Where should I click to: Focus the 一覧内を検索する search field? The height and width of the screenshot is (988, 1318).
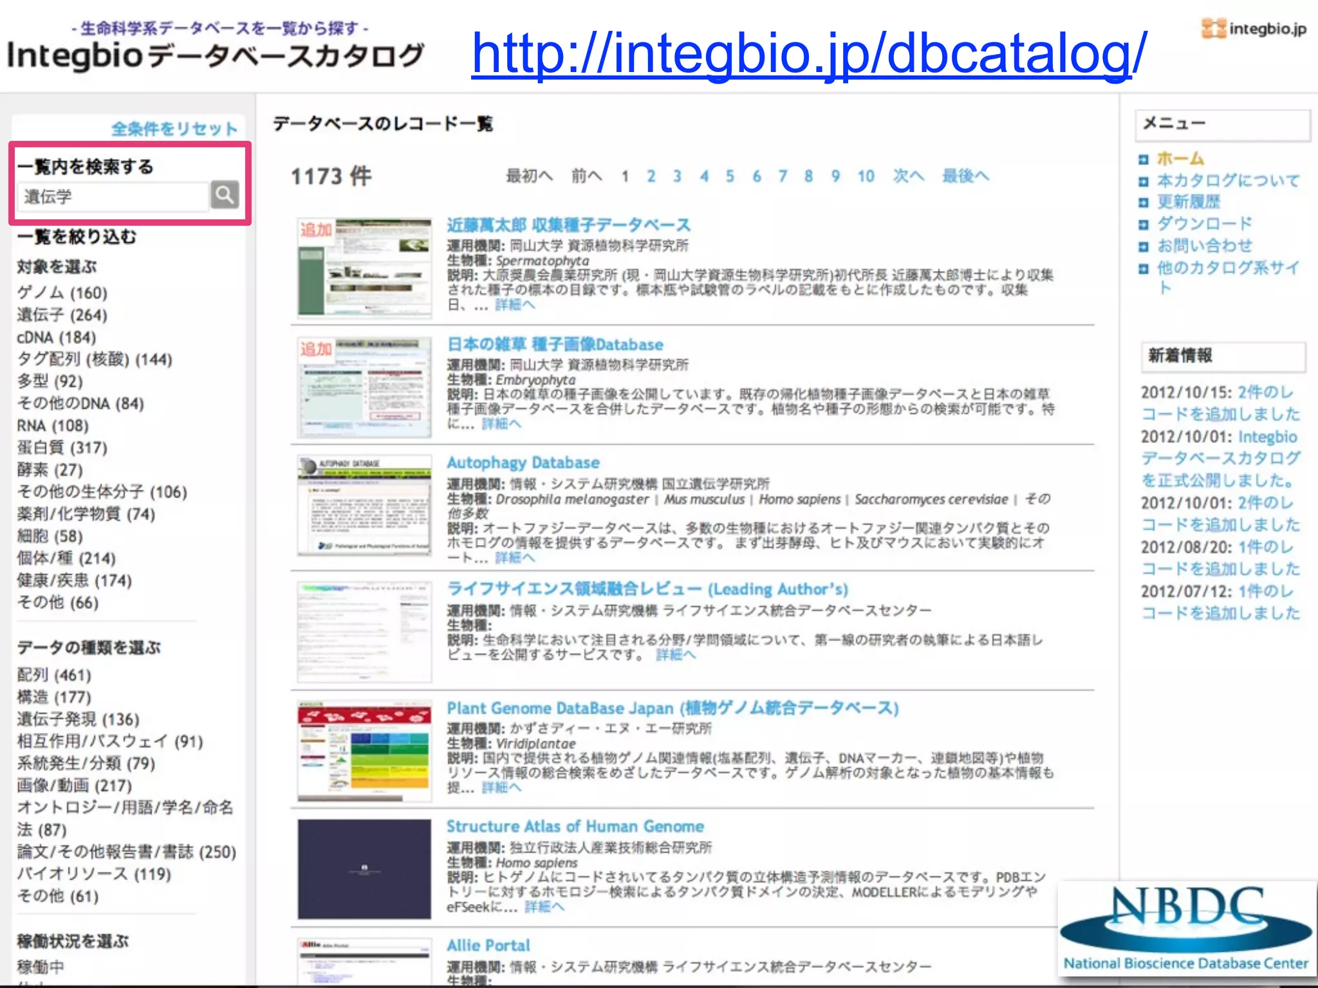113,196
